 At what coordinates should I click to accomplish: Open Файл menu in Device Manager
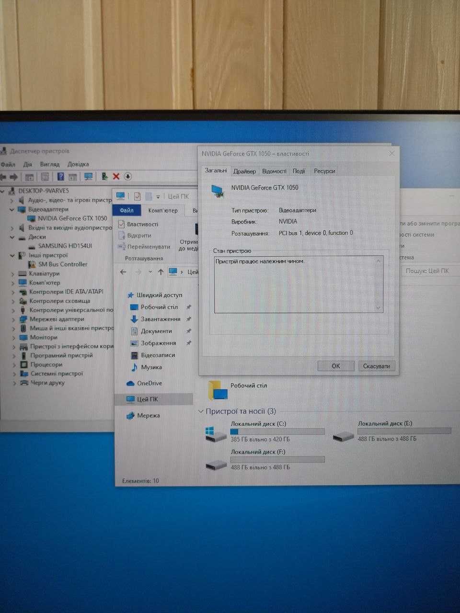[8, 164]
